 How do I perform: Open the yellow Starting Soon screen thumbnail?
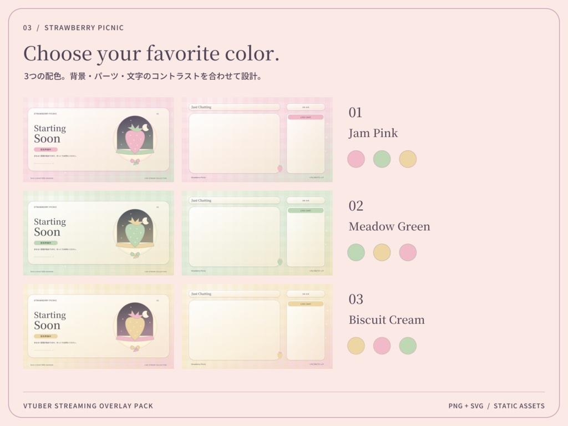(x=99, y=326)
